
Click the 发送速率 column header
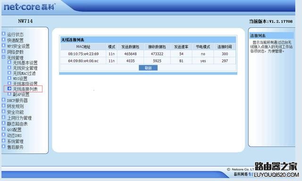[181, 47]
